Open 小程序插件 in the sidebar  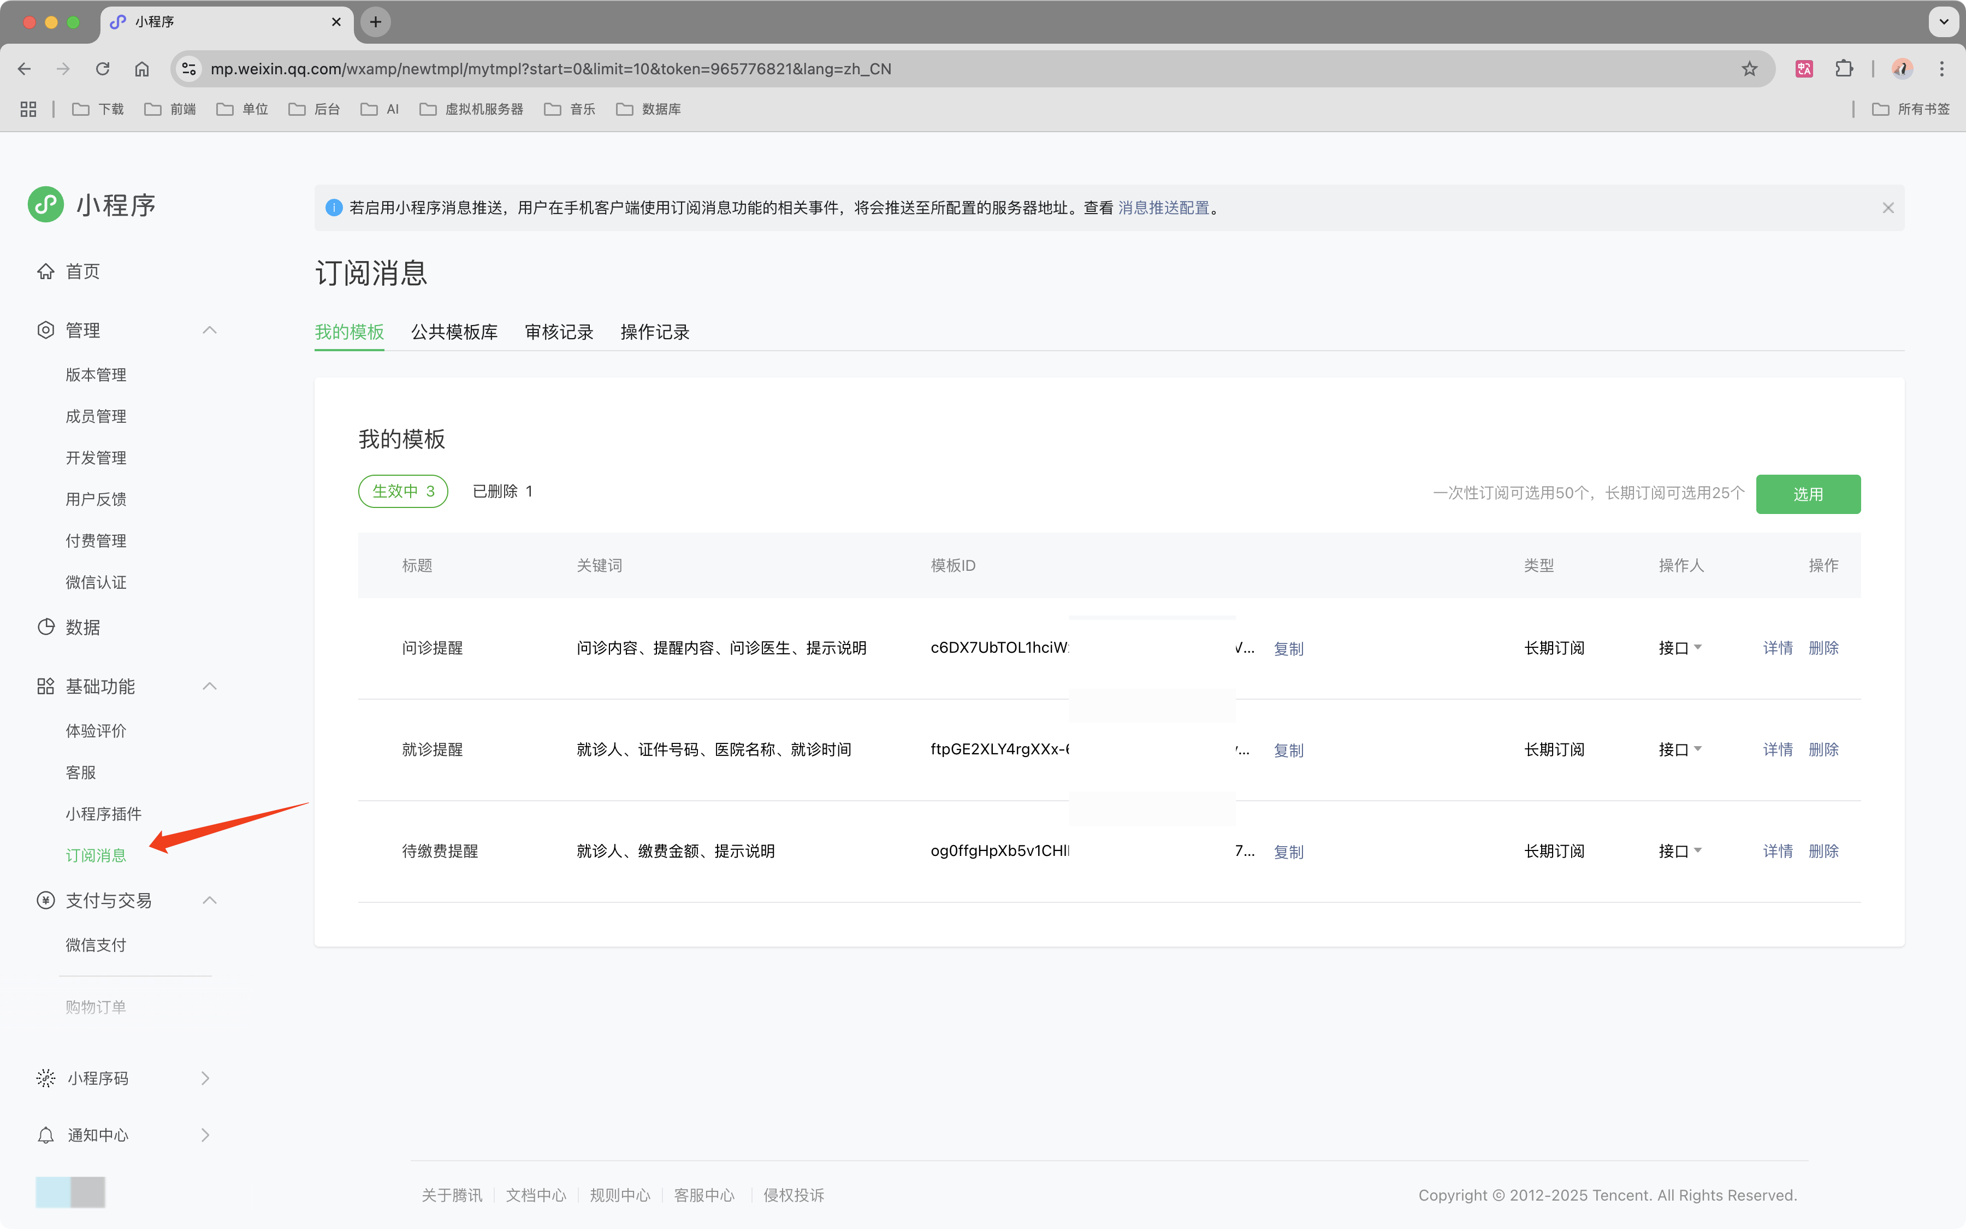[x=103, y=814]
